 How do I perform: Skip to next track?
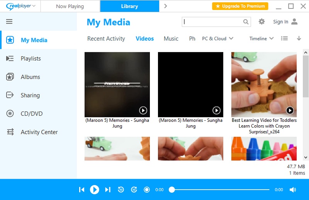[108, 190]
